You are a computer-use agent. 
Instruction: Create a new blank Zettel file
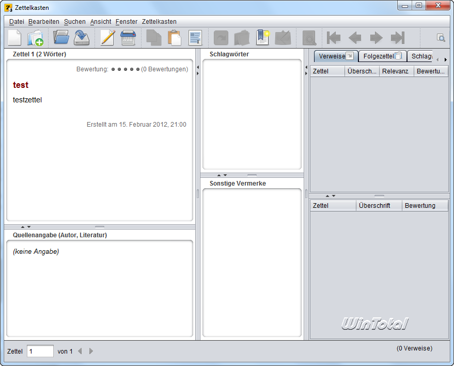coord(14,38)
